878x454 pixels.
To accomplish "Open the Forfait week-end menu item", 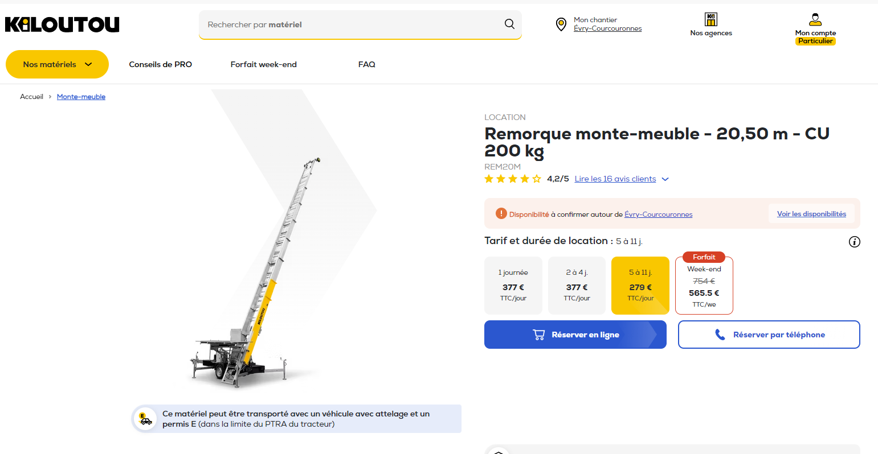I will [264, 64].
